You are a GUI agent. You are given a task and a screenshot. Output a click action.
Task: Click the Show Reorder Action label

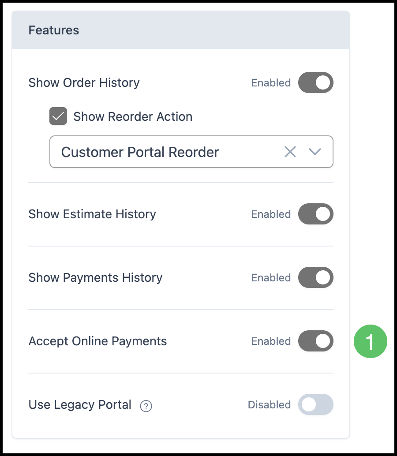pos(133,116)
